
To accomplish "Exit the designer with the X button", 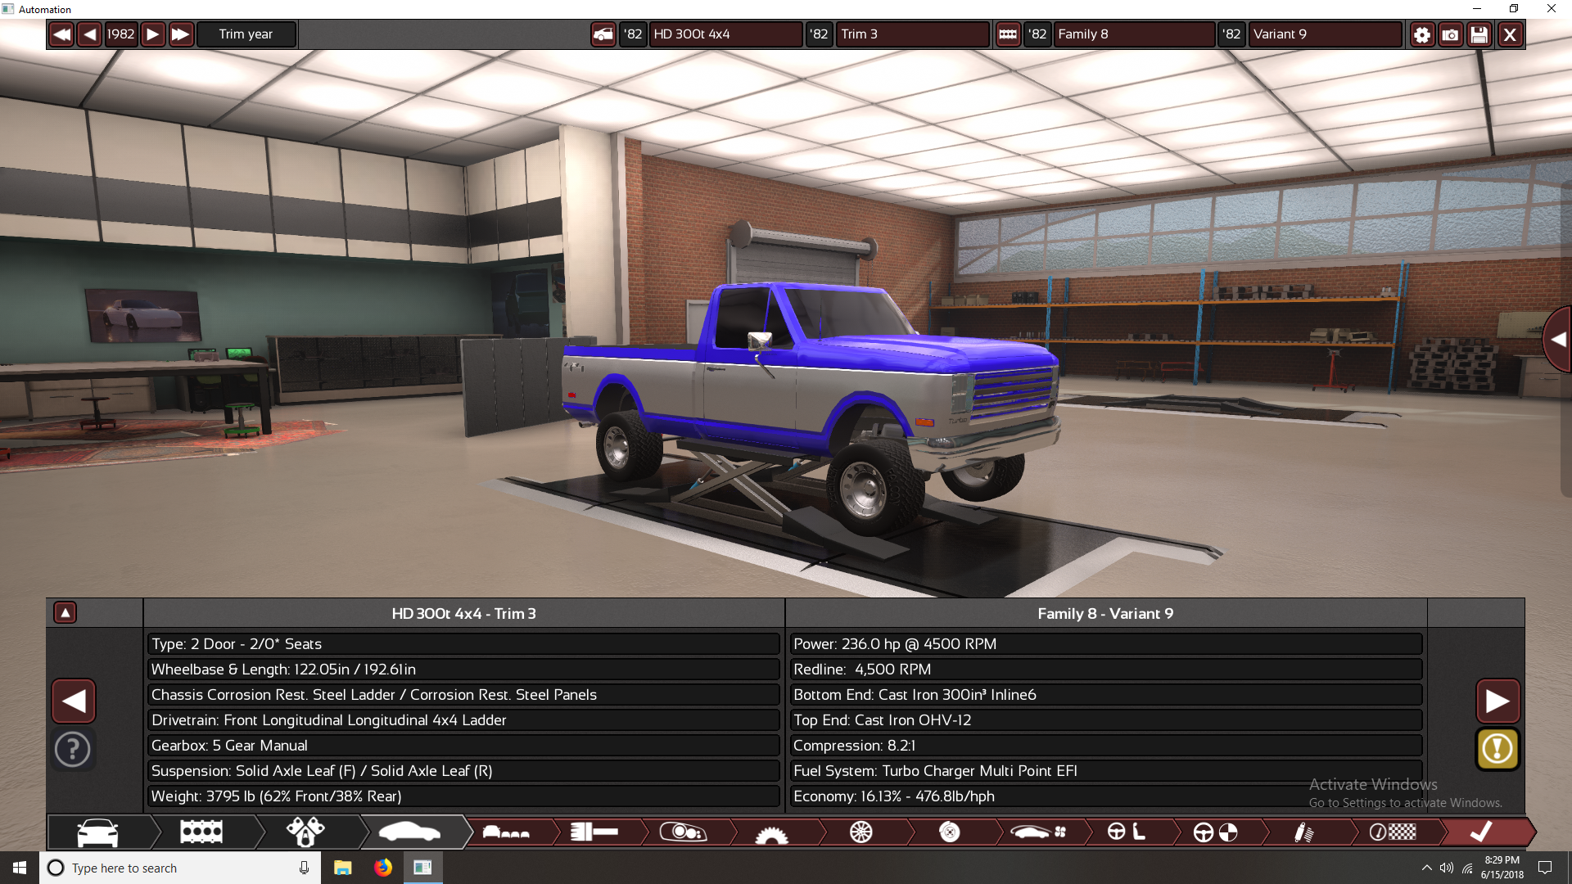I will [x=1511, y=34].
